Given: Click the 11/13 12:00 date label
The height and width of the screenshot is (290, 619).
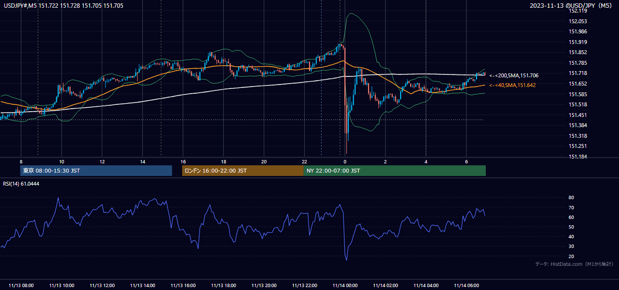Looking at the screenshot, I should click(x=102, y=286).
